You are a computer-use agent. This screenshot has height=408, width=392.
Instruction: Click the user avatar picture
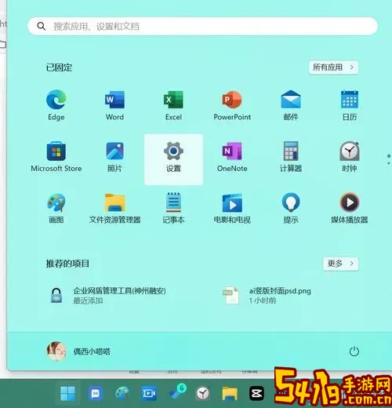56,351
